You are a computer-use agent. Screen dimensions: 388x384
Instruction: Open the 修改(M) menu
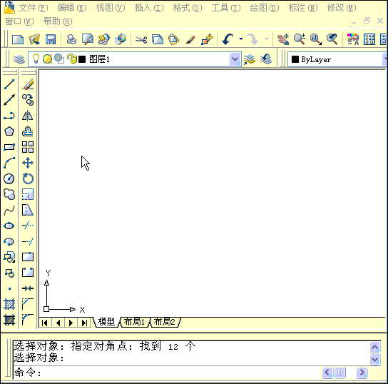[342, 8]
